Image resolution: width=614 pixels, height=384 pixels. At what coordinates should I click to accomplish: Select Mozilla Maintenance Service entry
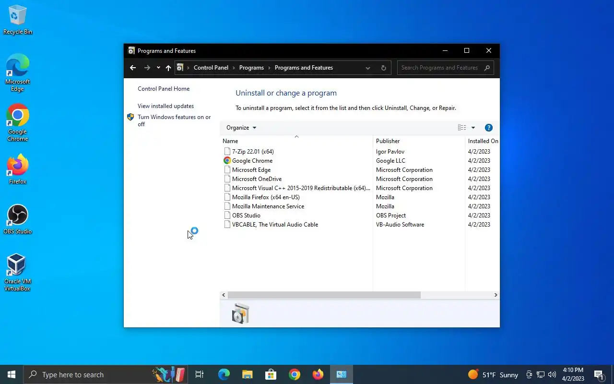coord(268,206)
